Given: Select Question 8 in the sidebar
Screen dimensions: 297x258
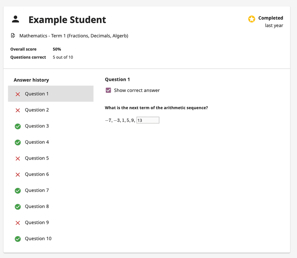Looking at the screenshot, I should click(x=37, y=206).
